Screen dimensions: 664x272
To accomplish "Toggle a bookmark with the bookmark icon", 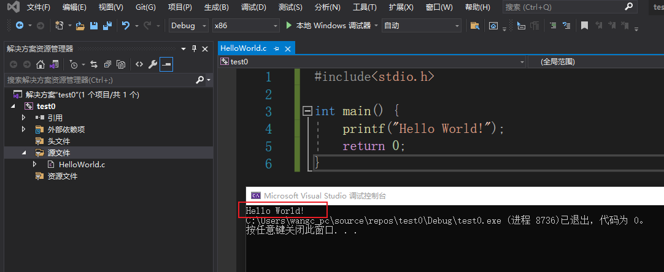I will coord(584,26).
